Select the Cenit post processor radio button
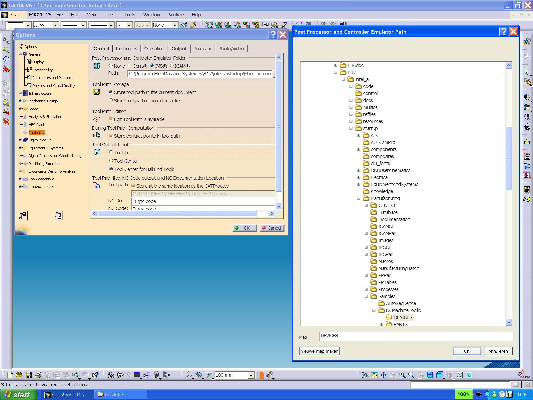This screenshot has height=400, width=533. coord(130,66)
